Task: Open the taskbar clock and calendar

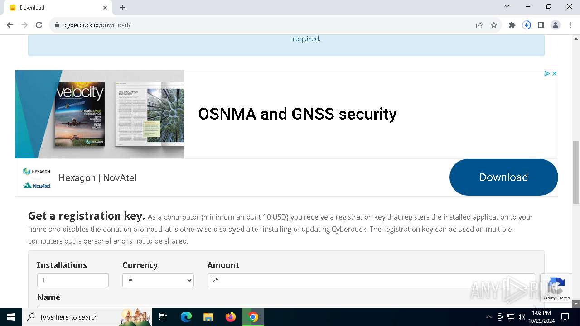Action: coord(541,317)
